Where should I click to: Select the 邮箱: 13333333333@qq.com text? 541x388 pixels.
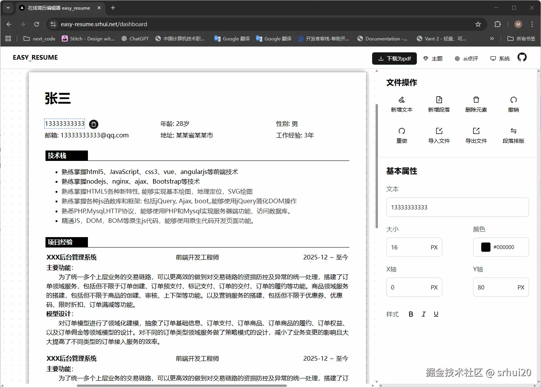coord(87,135)
